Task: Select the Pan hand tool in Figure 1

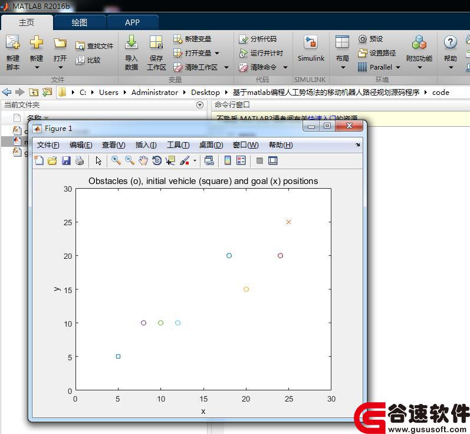Action: 143,160
